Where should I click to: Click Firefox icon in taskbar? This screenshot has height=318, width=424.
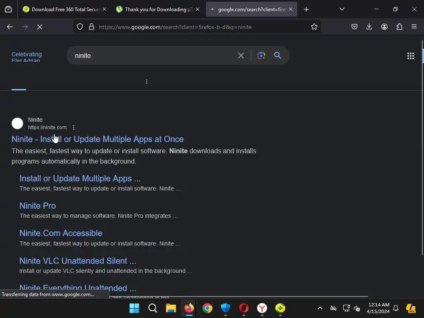coord(189,308)
